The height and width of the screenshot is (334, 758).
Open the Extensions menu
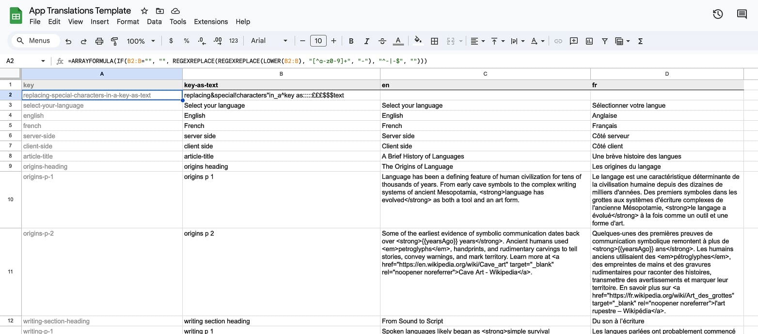click(211, 22)
